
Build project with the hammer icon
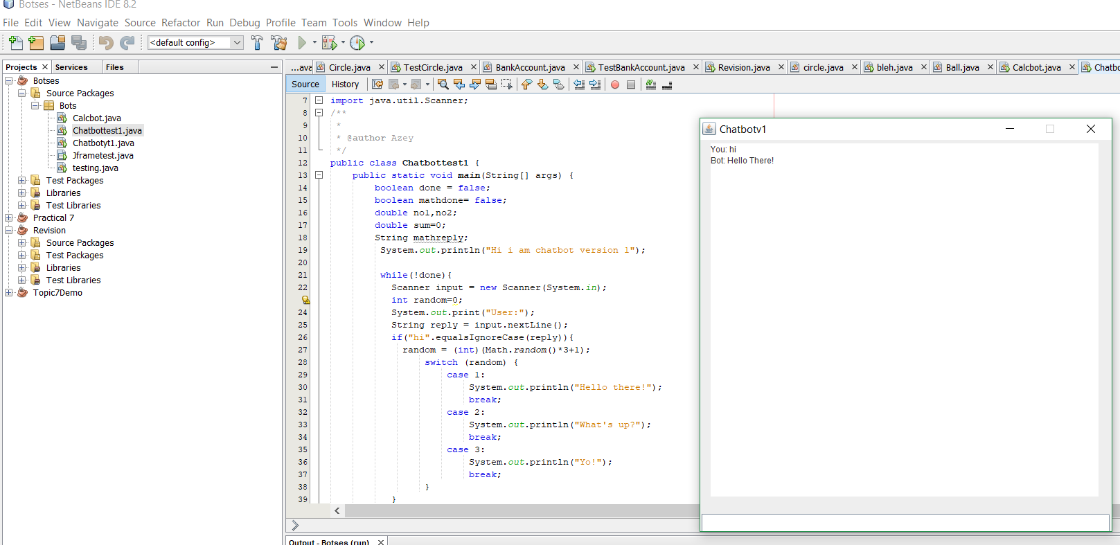pyautogui.click(x=257, y=43)
